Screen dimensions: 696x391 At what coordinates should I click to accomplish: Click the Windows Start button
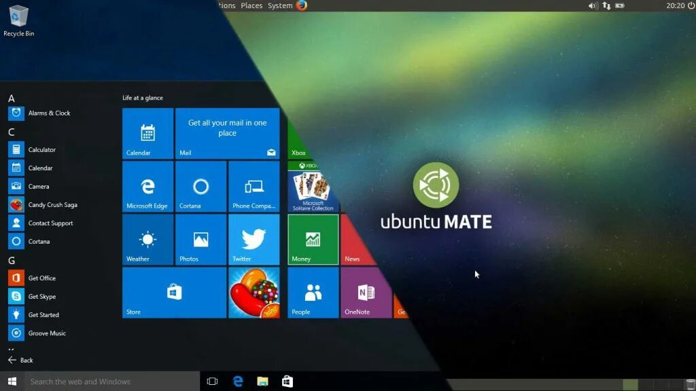pyautogui.click(x=12, y=381)
